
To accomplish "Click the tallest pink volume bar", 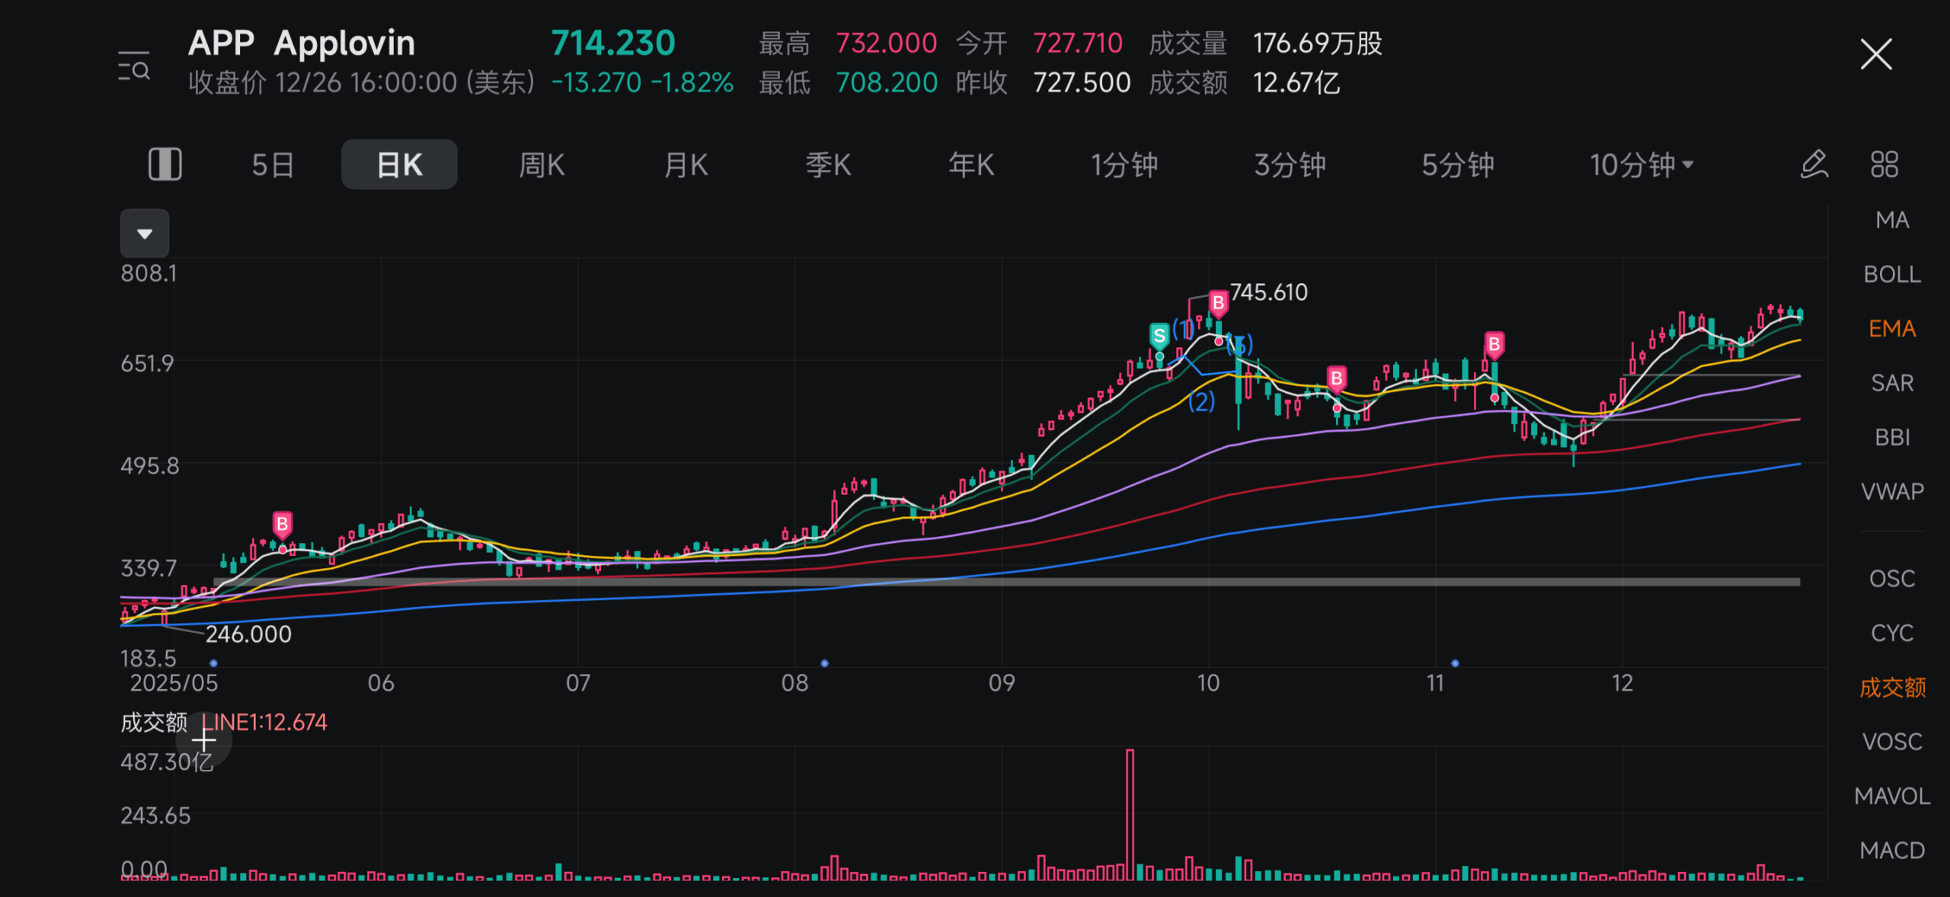I will pos(1130,815).
